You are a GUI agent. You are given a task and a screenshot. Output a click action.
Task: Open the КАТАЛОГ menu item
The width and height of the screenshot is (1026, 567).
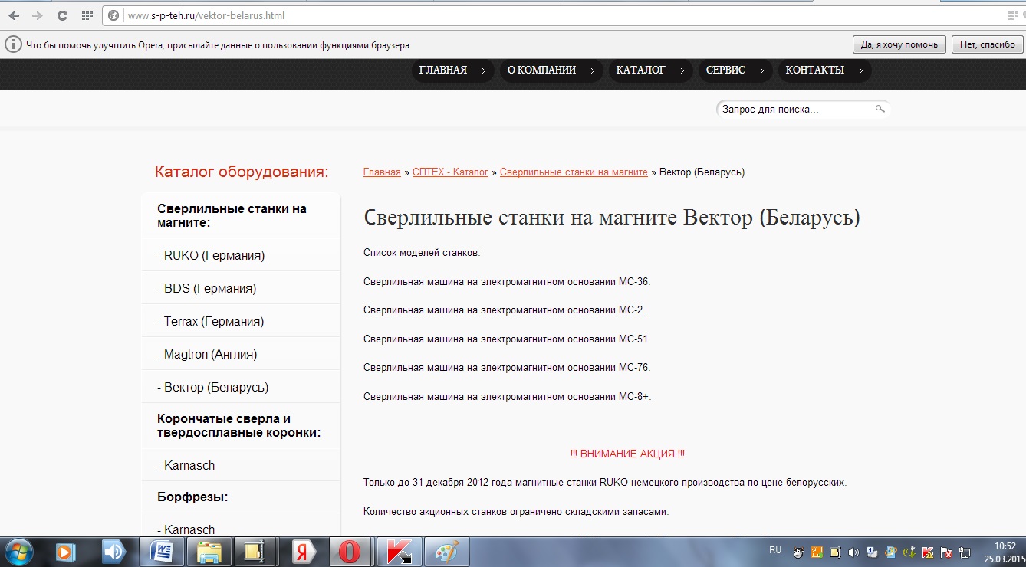point(650,70)
